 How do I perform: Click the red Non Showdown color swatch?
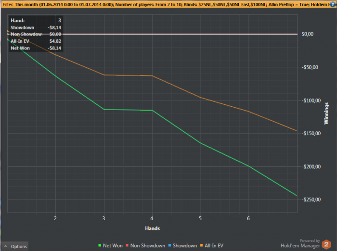tap(127, 245)
